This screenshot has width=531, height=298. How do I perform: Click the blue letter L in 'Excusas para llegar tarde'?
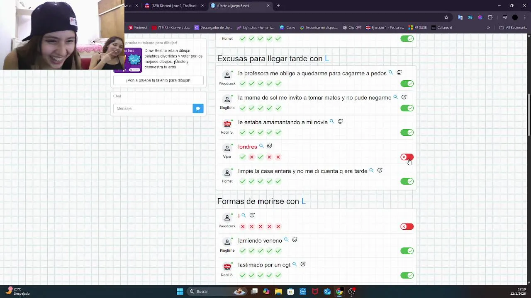[327, 59]
